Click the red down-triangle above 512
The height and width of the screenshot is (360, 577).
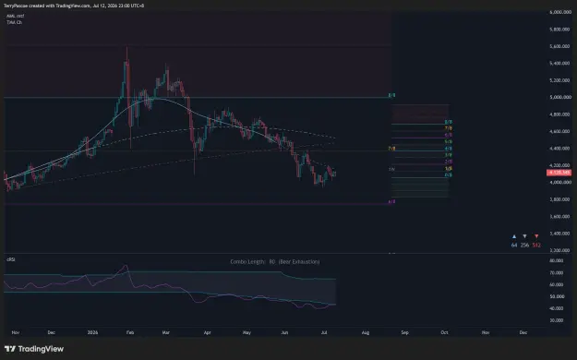(536, 236)
